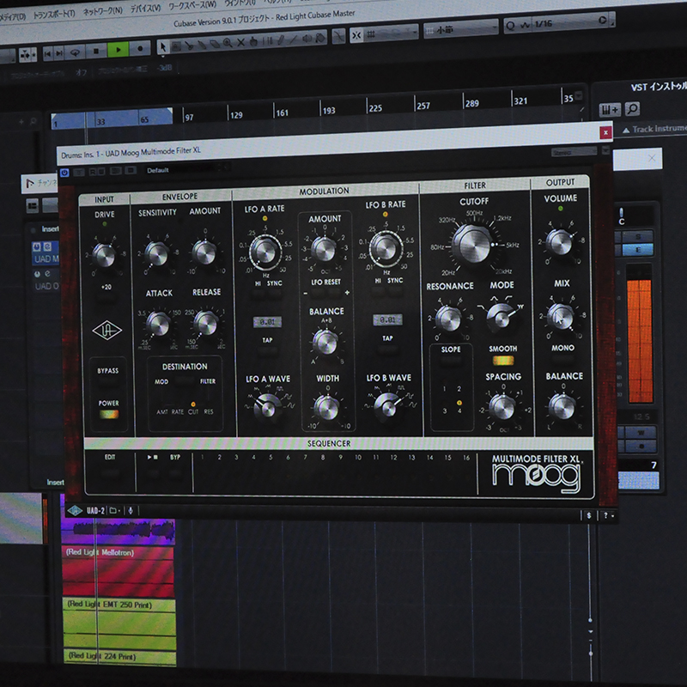
Task: Click the LFO A WAVE selector knob
Action: coord(267,405)
